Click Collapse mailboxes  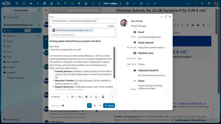[x=15, y=78]
